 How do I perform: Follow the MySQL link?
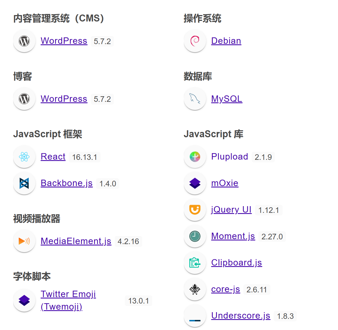click(227, 99)
